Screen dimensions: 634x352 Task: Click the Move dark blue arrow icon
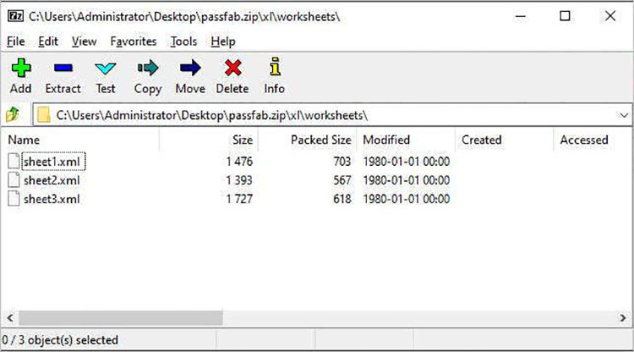tap(190, 68)
